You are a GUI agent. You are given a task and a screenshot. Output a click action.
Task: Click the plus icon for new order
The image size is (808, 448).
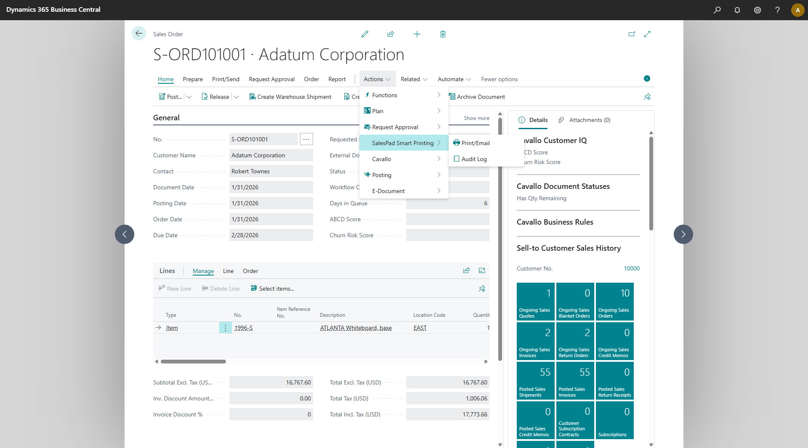tap(417, 34)
